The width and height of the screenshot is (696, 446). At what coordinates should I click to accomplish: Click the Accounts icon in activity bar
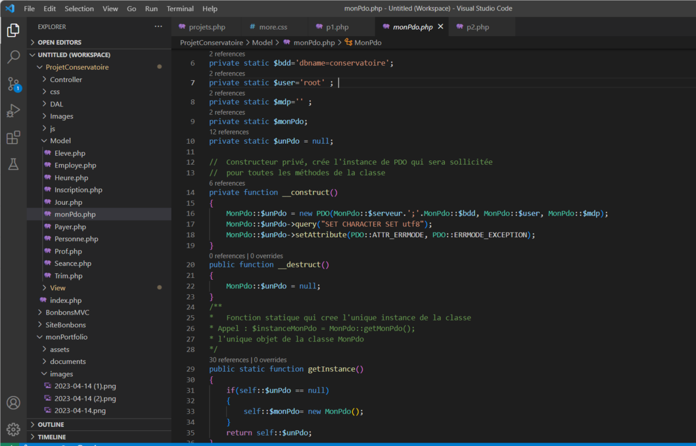click(x=13, y=403)
